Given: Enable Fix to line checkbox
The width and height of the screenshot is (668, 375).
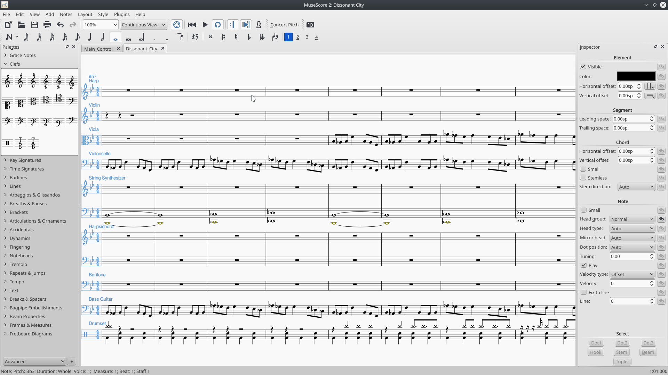Looking at the screenshot, I should 584,292.
